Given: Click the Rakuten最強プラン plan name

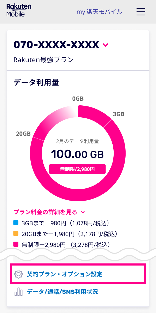Looking at the screenshot, I should 44,60.
